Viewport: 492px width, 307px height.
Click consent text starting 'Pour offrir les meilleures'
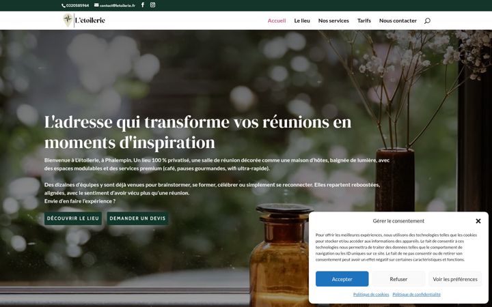pyautogui.click(x=396, y=247)
